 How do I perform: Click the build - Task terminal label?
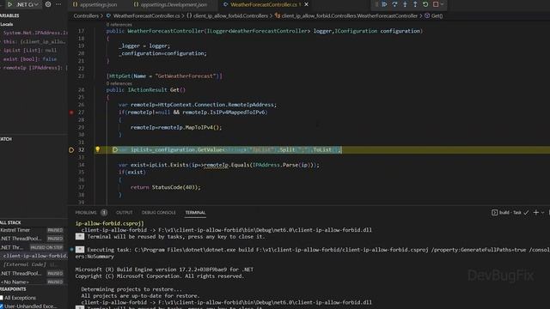(x=510, y=212)
